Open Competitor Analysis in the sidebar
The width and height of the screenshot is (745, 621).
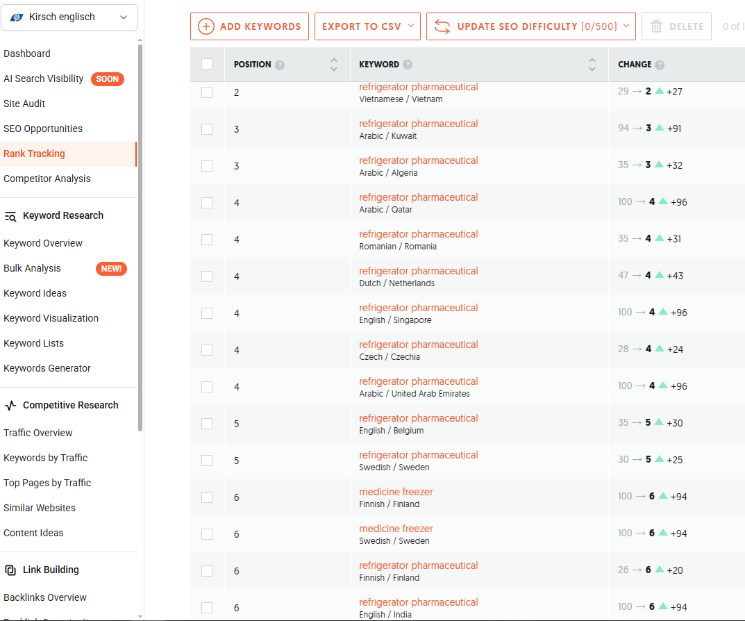pos(47,179)
